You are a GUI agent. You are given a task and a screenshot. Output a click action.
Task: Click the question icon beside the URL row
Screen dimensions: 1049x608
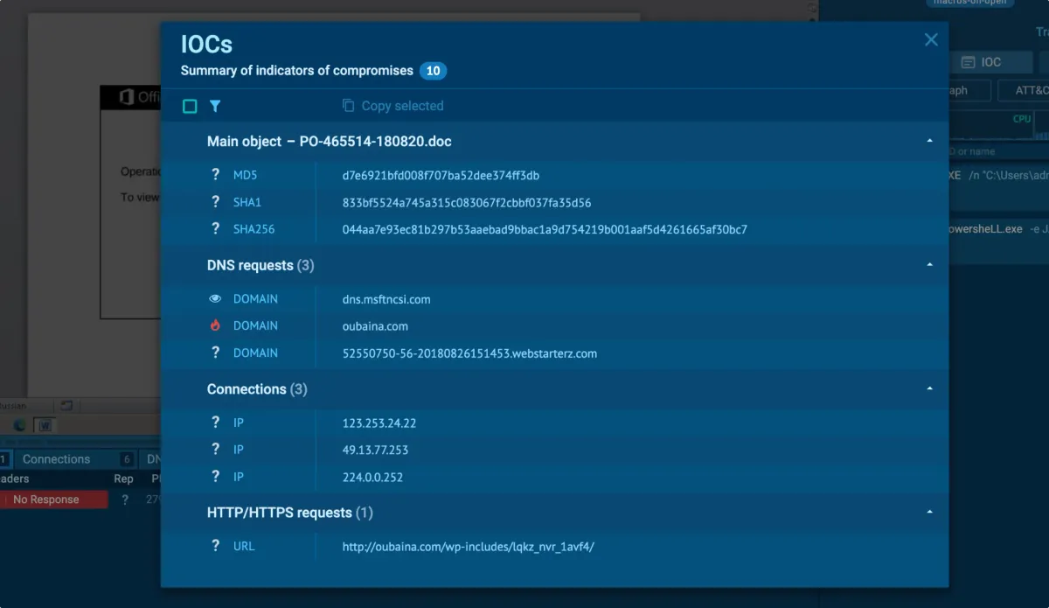point(215,546)
